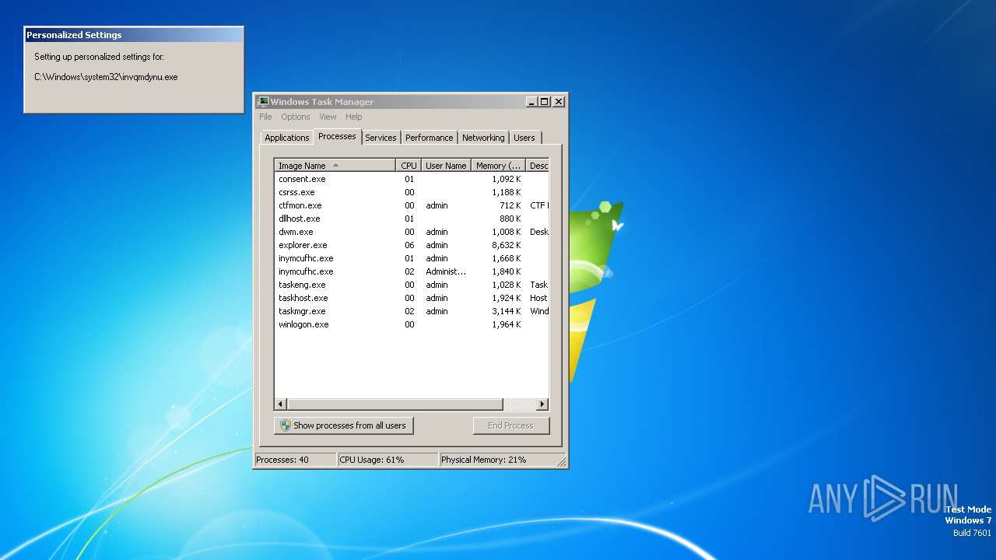Click Show processes from all users

tap(344, 425)
